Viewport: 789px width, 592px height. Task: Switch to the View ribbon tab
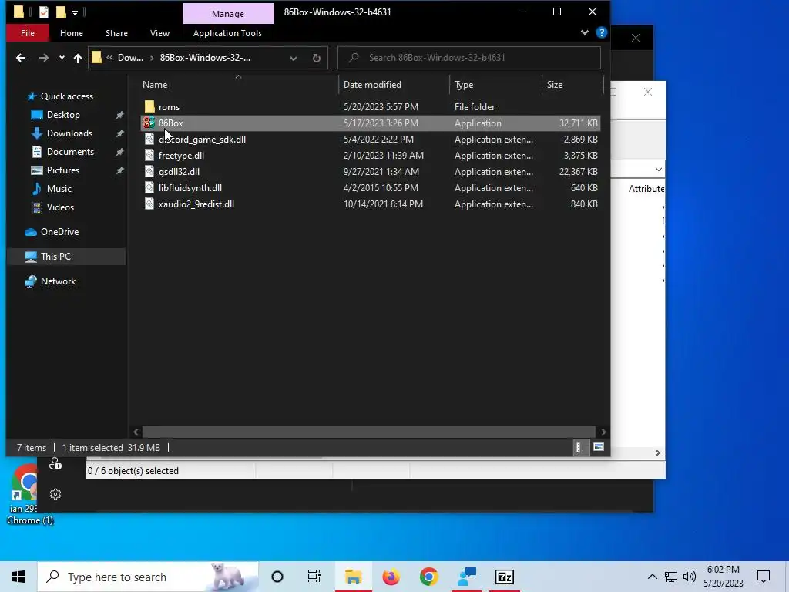point(159,33)
